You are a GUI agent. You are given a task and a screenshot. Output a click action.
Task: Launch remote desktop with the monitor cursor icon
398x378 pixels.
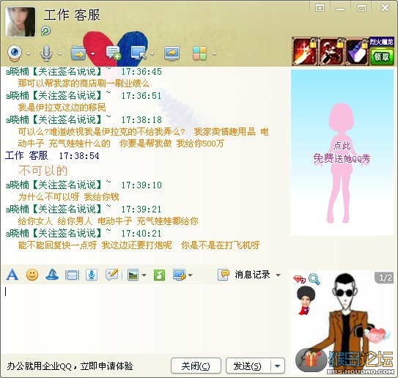(x=139, y=53)
